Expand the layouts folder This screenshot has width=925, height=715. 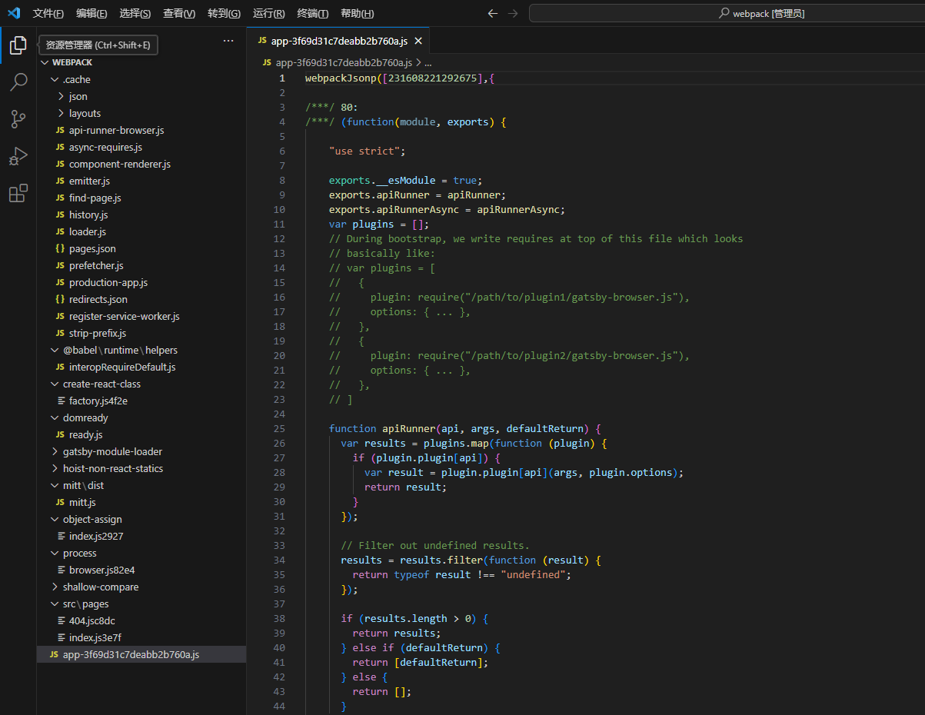coord(141,113)
